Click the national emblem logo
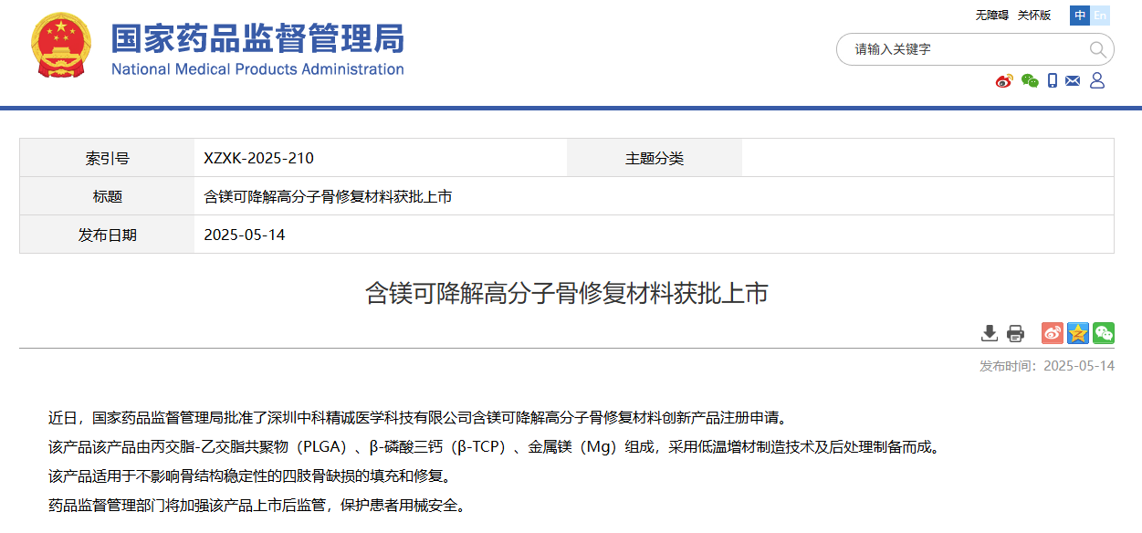Image resolution: width=1142 pixels, height=533 pixels. coord(61,46)
